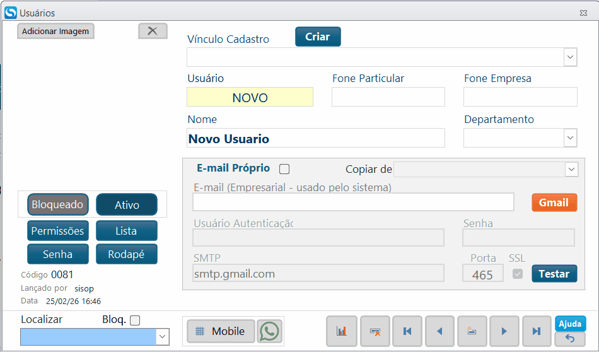This screenshot has height=352, width=599.
Task: Click the new record icon
Action: coord(472,331)
